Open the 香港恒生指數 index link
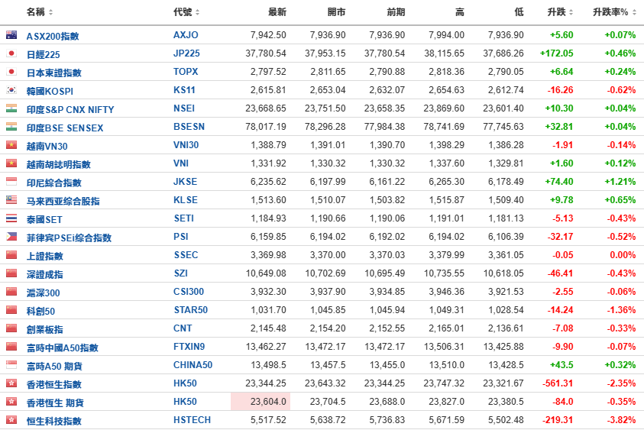Image resolution: width=644 pixels, height=430 pixels. (x=53, y=384)
